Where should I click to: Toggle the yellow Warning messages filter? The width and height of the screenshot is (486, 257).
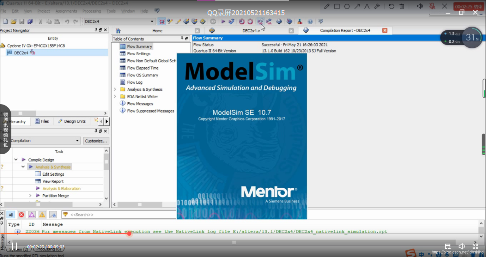[42, 215]
